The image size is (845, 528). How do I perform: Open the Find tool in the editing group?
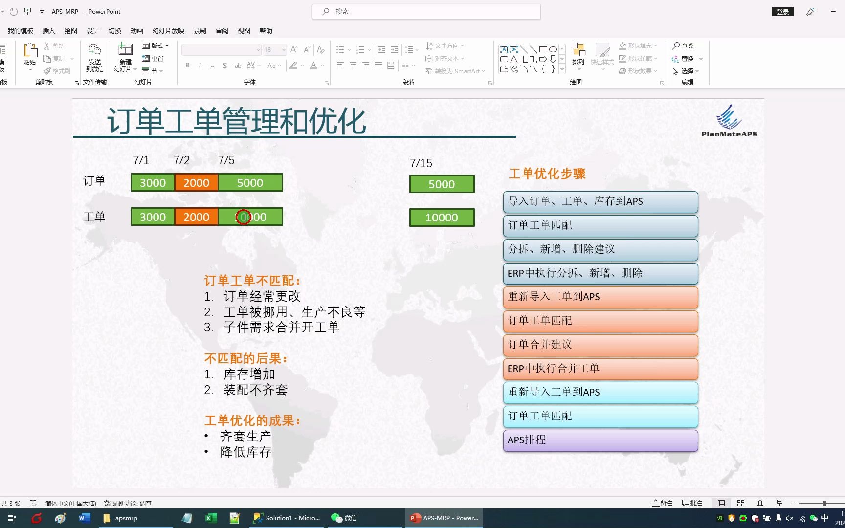[684, 45]
